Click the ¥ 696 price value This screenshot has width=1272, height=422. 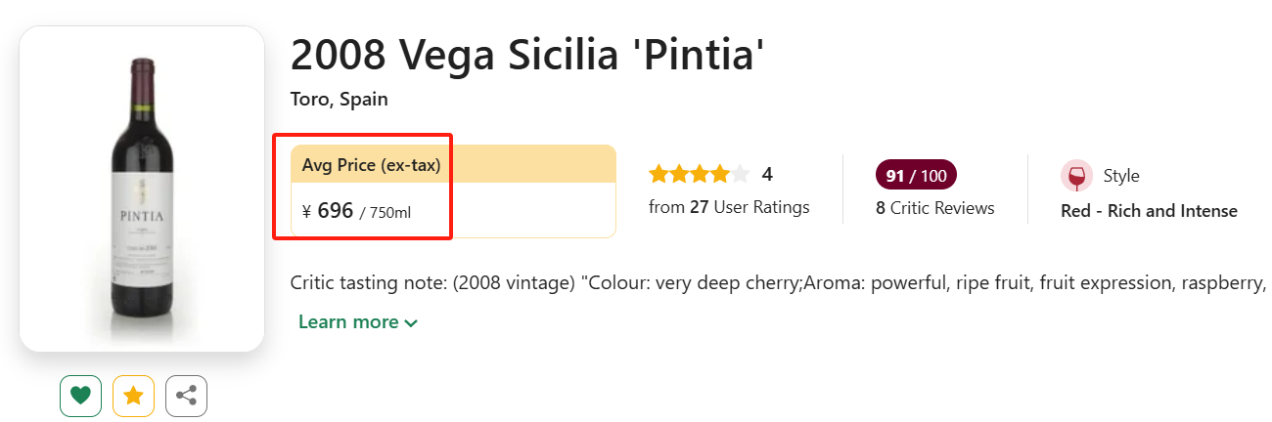(328, 210)
